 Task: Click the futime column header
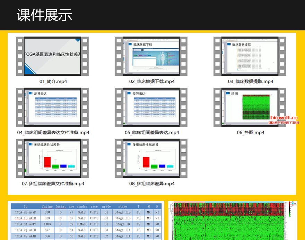[x=47, y=207]
